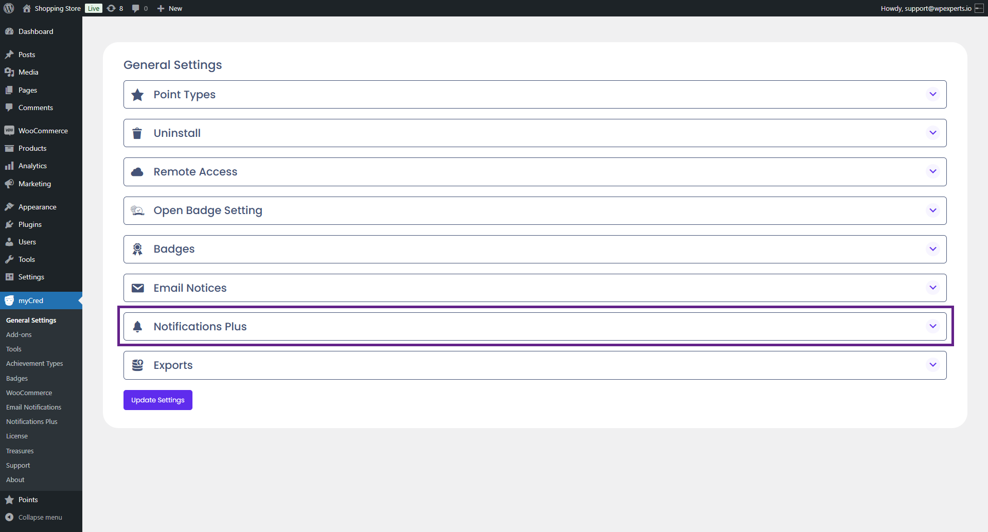Open the WooCommerce menu in sidebar
This screenshot has height=532, width=988.
tap(43, 131)
